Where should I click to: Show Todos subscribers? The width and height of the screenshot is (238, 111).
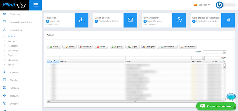(11, 65)
